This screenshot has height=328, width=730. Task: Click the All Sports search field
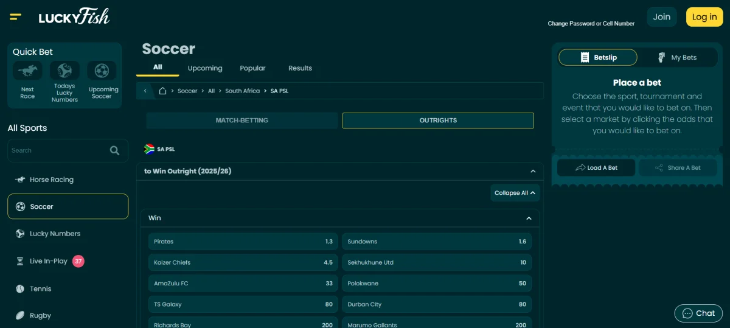(x=58, y=150)
